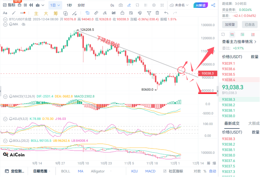Click the 加预警 add alert button

230,24
